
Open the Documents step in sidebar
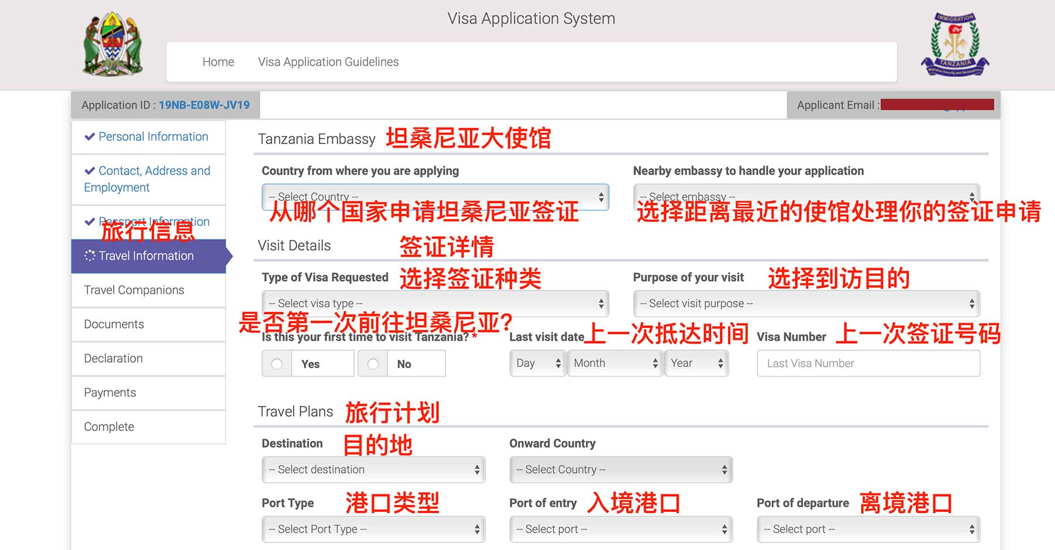click(x=114, y=324)
